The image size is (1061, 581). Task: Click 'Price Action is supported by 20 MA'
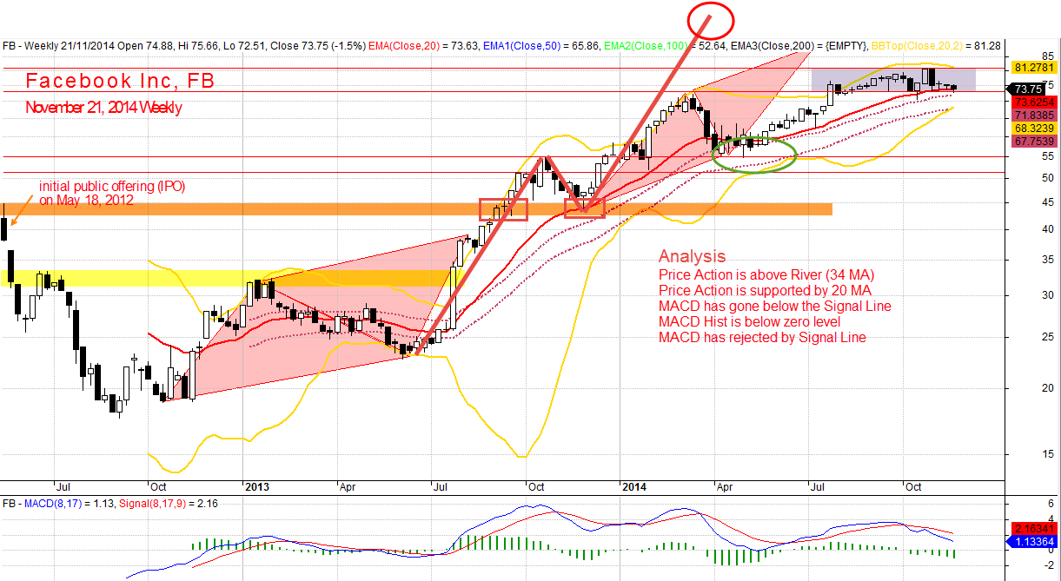[x=765, y=290]
